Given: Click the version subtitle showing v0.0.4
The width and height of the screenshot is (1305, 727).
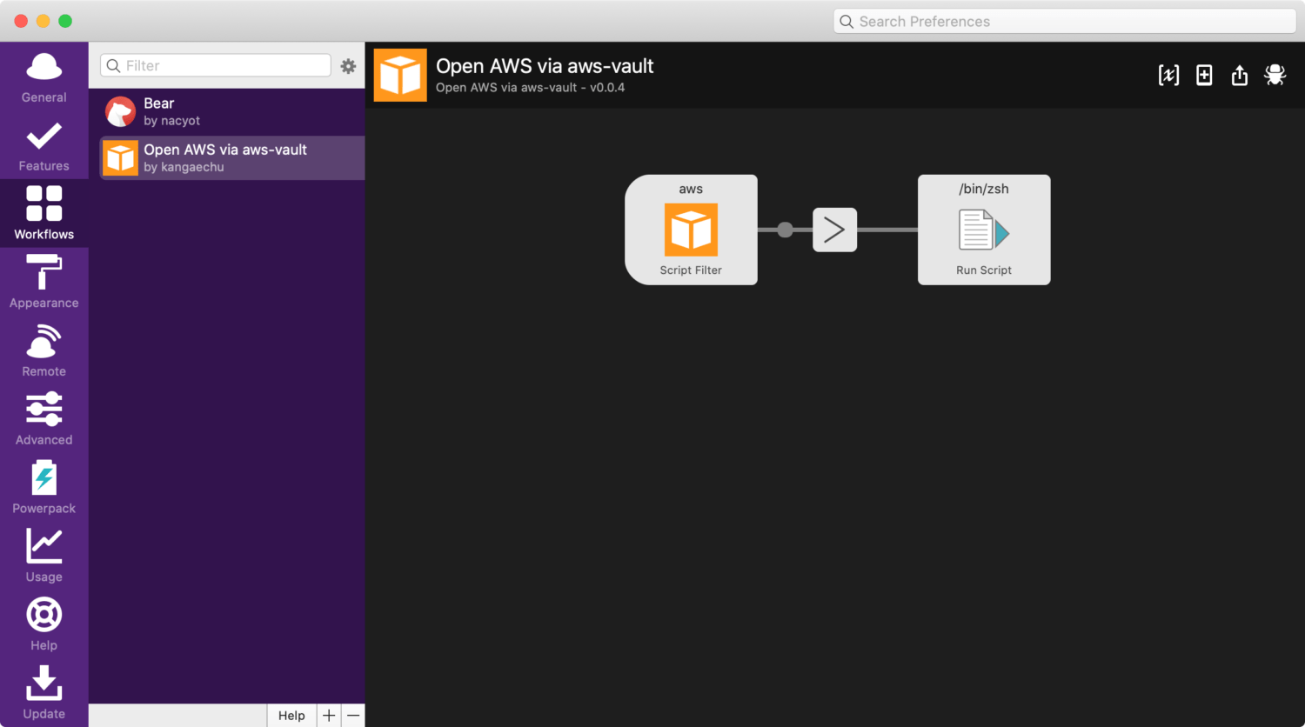Looking at the screenshot, I should 530,88.
